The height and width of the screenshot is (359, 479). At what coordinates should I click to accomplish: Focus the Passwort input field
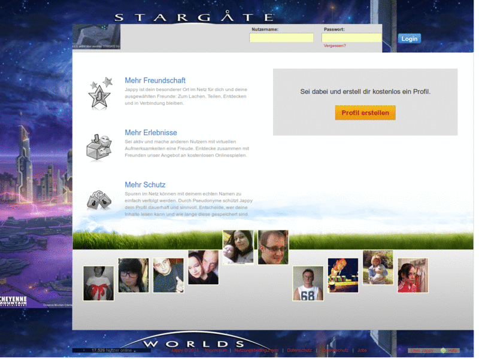[351, 38]
